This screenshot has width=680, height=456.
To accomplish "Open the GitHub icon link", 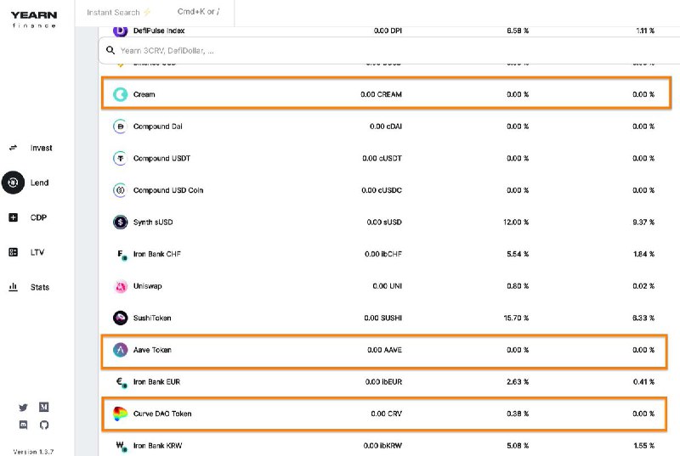I will click(x=44, y=425).
